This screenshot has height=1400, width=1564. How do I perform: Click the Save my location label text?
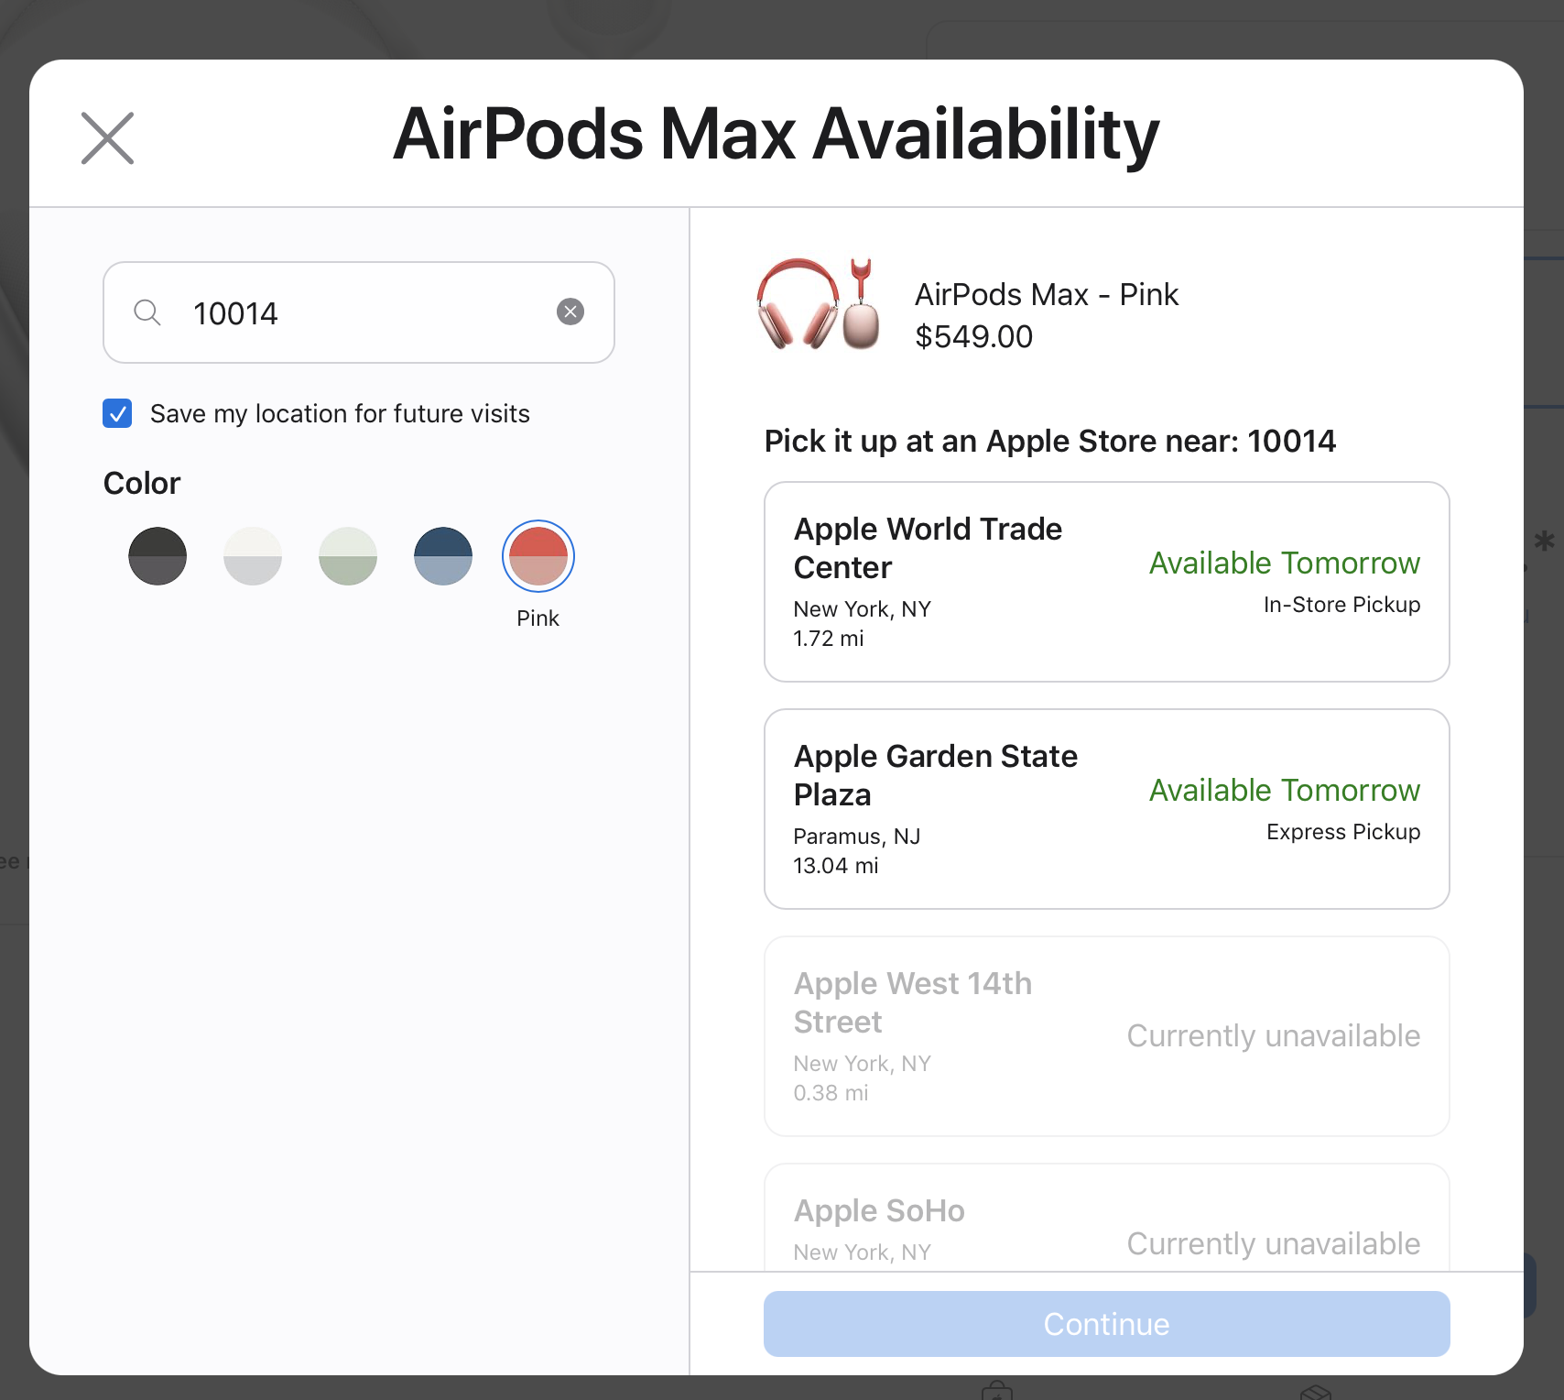[340, 414]
